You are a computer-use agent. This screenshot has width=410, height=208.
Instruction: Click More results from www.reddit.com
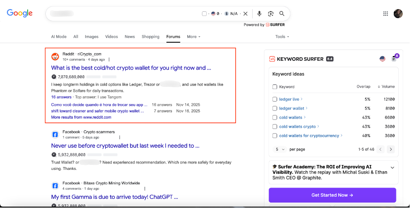click(x=81, y=117)
